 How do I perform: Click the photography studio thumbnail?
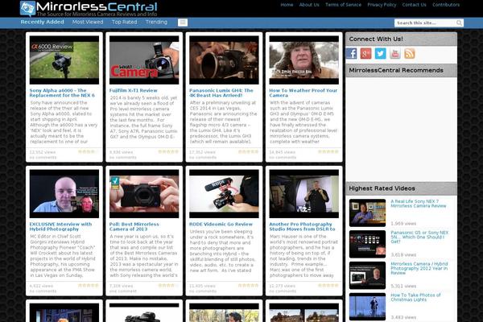click(x=303, y=194)
